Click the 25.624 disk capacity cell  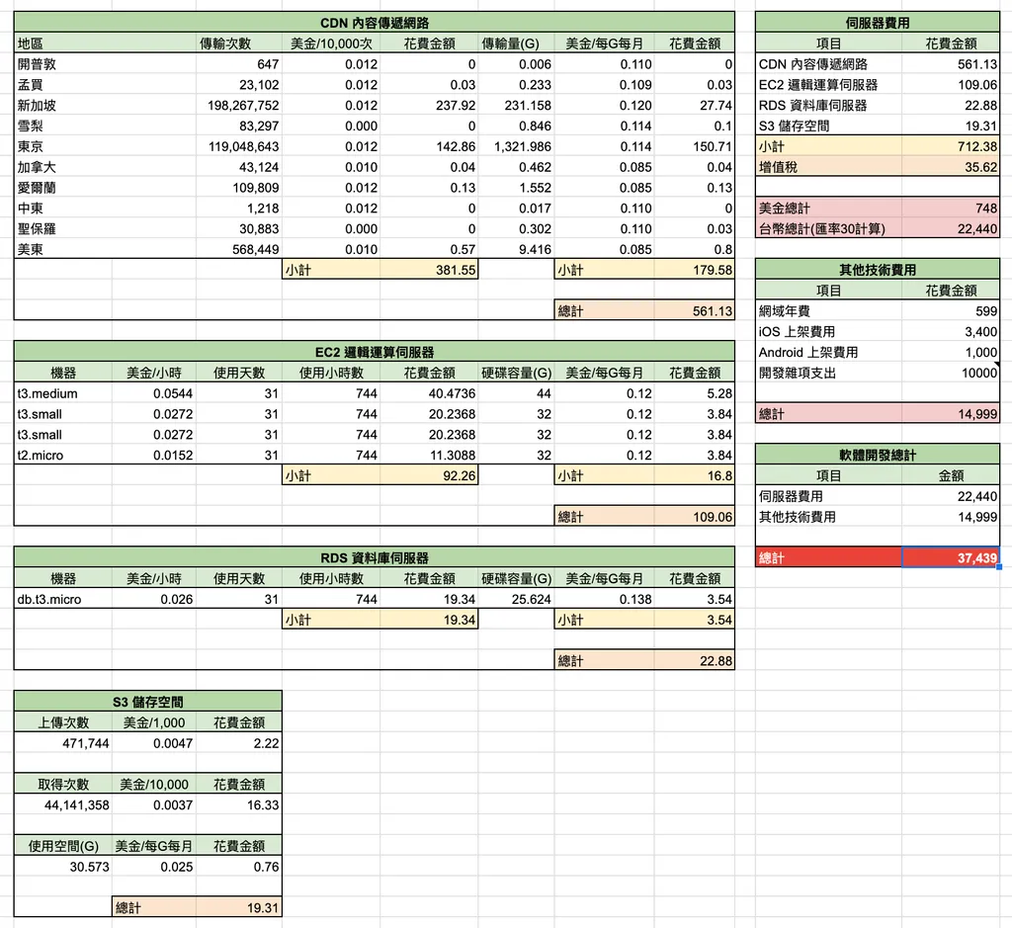[516, 599]
